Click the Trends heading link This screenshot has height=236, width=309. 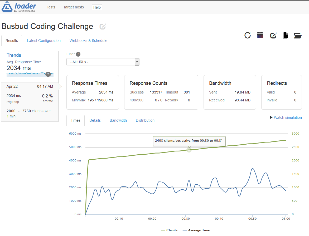click(x=14, y=55)
